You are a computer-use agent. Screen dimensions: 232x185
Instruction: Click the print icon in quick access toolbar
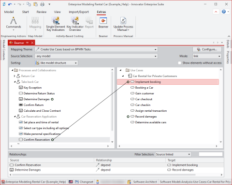tap(42, 4)
